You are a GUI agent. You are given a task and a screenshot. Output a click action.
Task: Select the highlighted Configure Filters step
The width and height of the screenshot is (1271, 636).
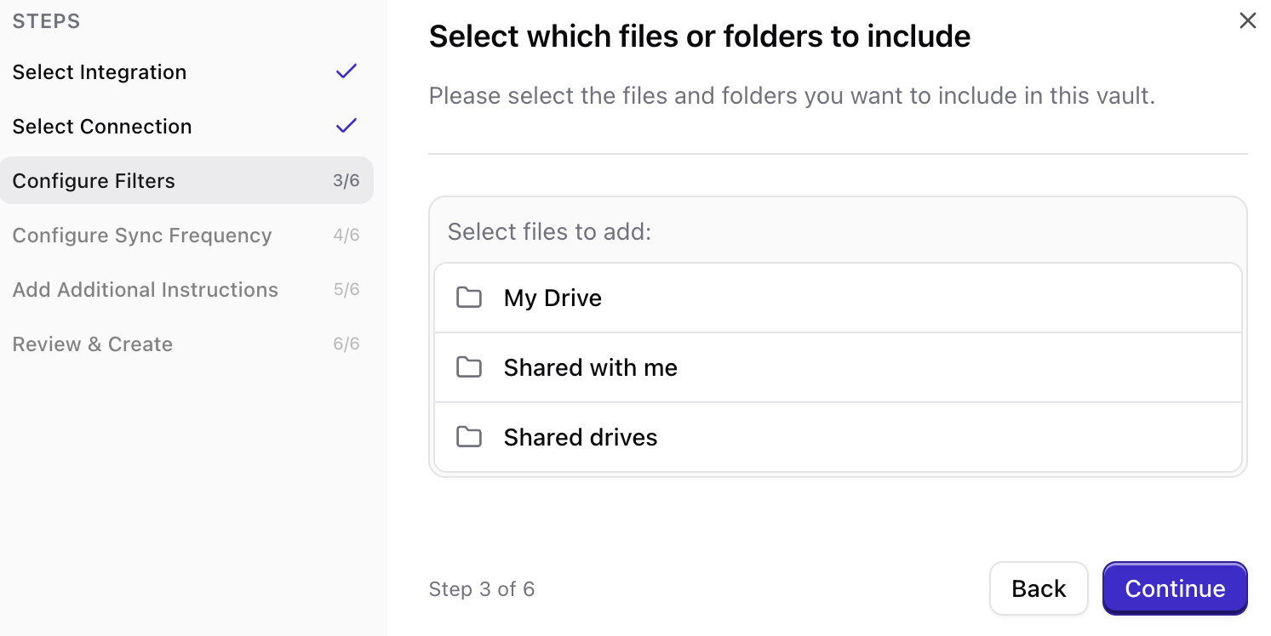click(94, 180)
